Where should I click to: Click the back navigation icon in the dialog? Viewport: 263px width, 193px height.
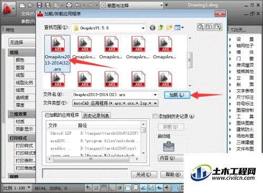(153, 28)
